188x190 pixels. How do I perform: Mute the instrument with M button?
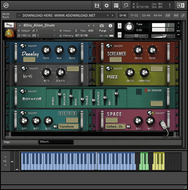tap(119, 35)
